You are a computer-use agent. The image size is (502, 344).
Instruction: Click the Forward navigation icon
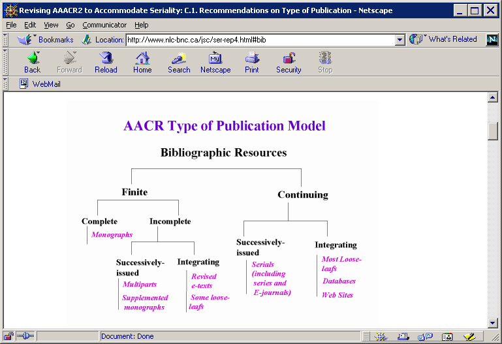click(x=69, y=63)
